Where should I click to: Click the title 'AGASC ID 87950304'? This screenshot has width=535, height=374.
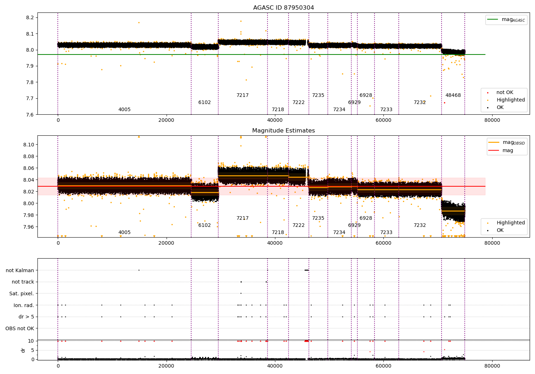[284, 8]
